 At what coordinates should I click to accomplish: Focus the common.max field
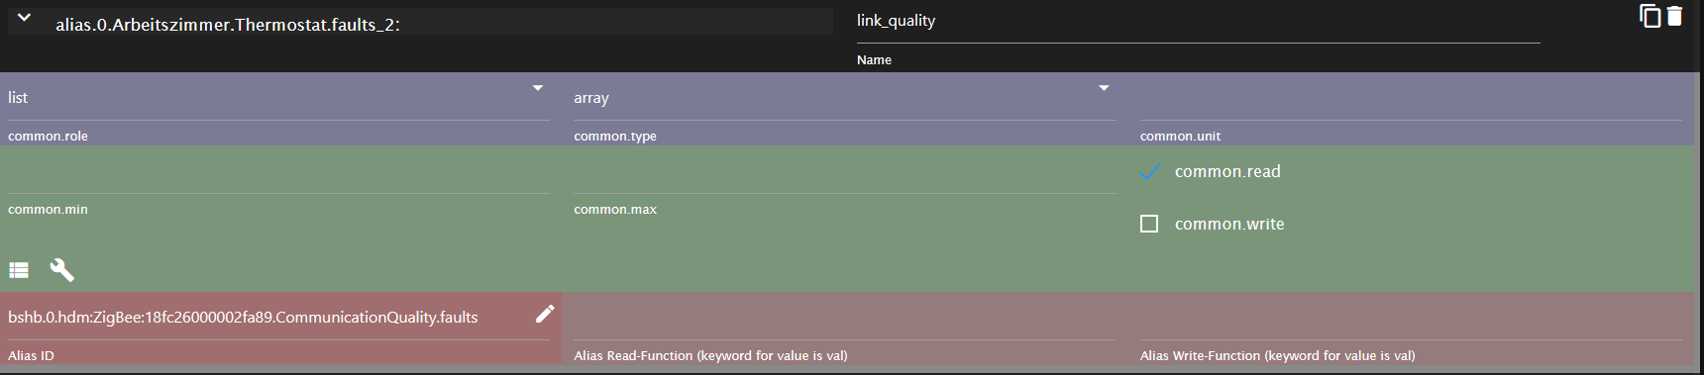pyautogui.click(x=845, y=174)
